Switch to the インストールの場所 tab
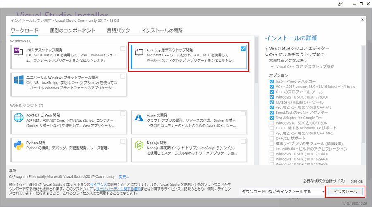This screenshot has height=207, width=372. (x=162, y=31)
